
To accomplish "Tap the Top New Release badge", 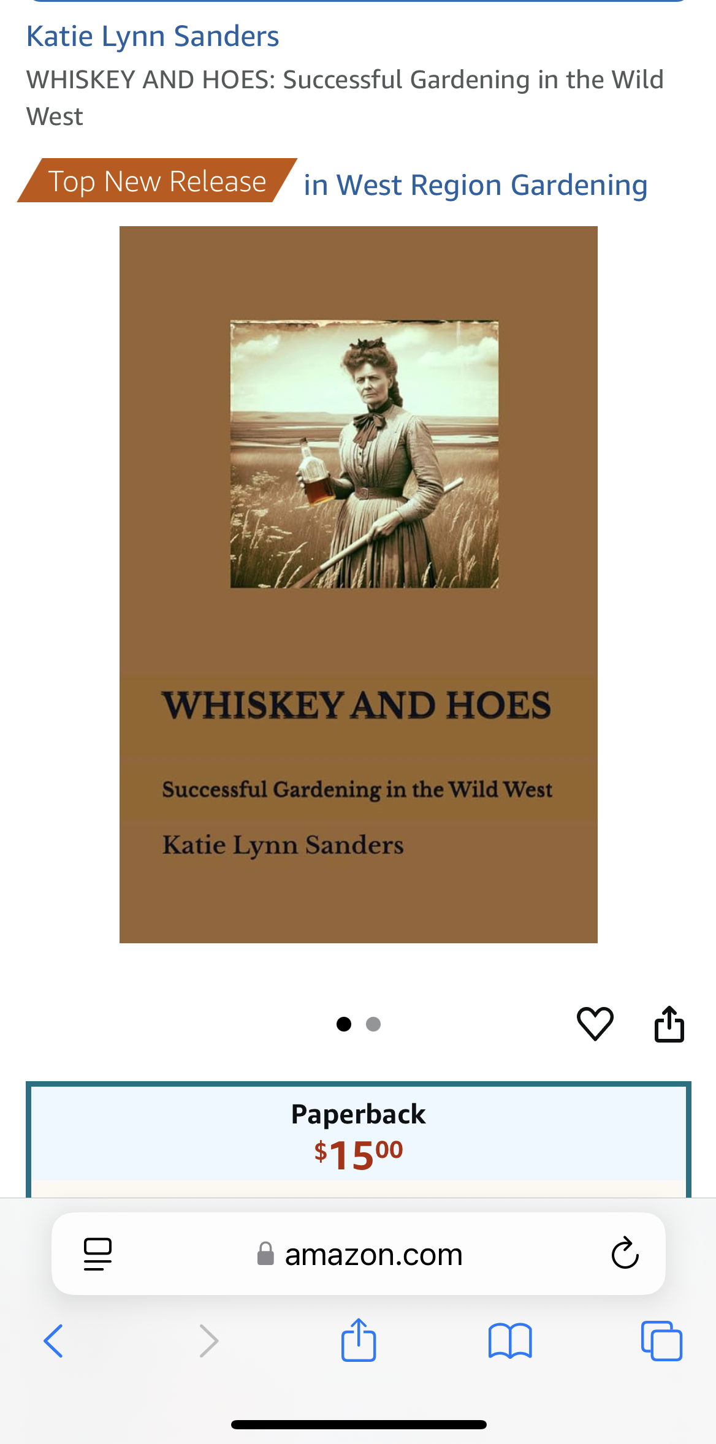I will pos(157,181).
